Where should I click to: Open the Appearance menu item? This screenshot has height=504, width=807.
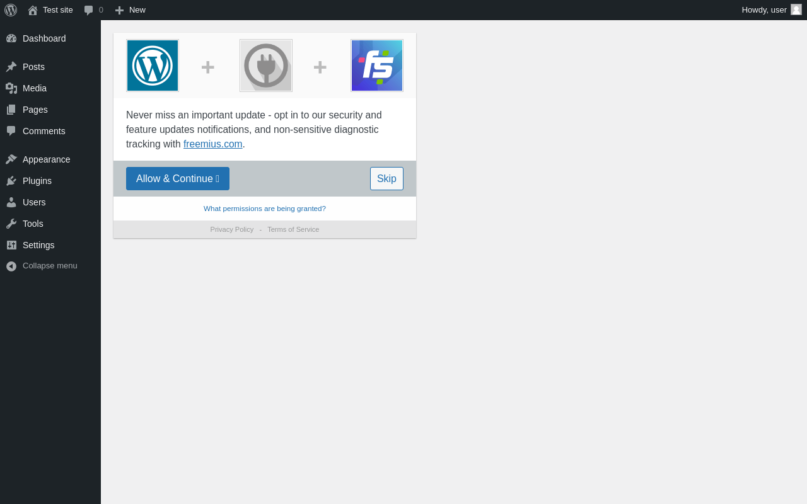tap(50, 159)
